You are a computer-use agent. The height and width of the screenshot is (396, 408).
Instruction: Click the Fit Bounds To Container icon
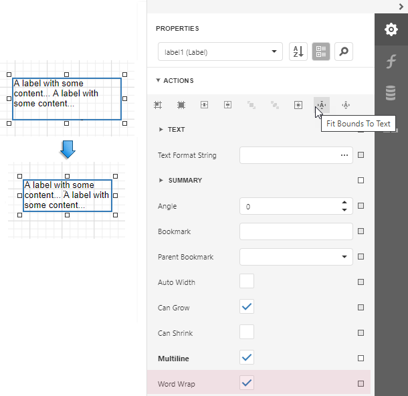(298, 105)
